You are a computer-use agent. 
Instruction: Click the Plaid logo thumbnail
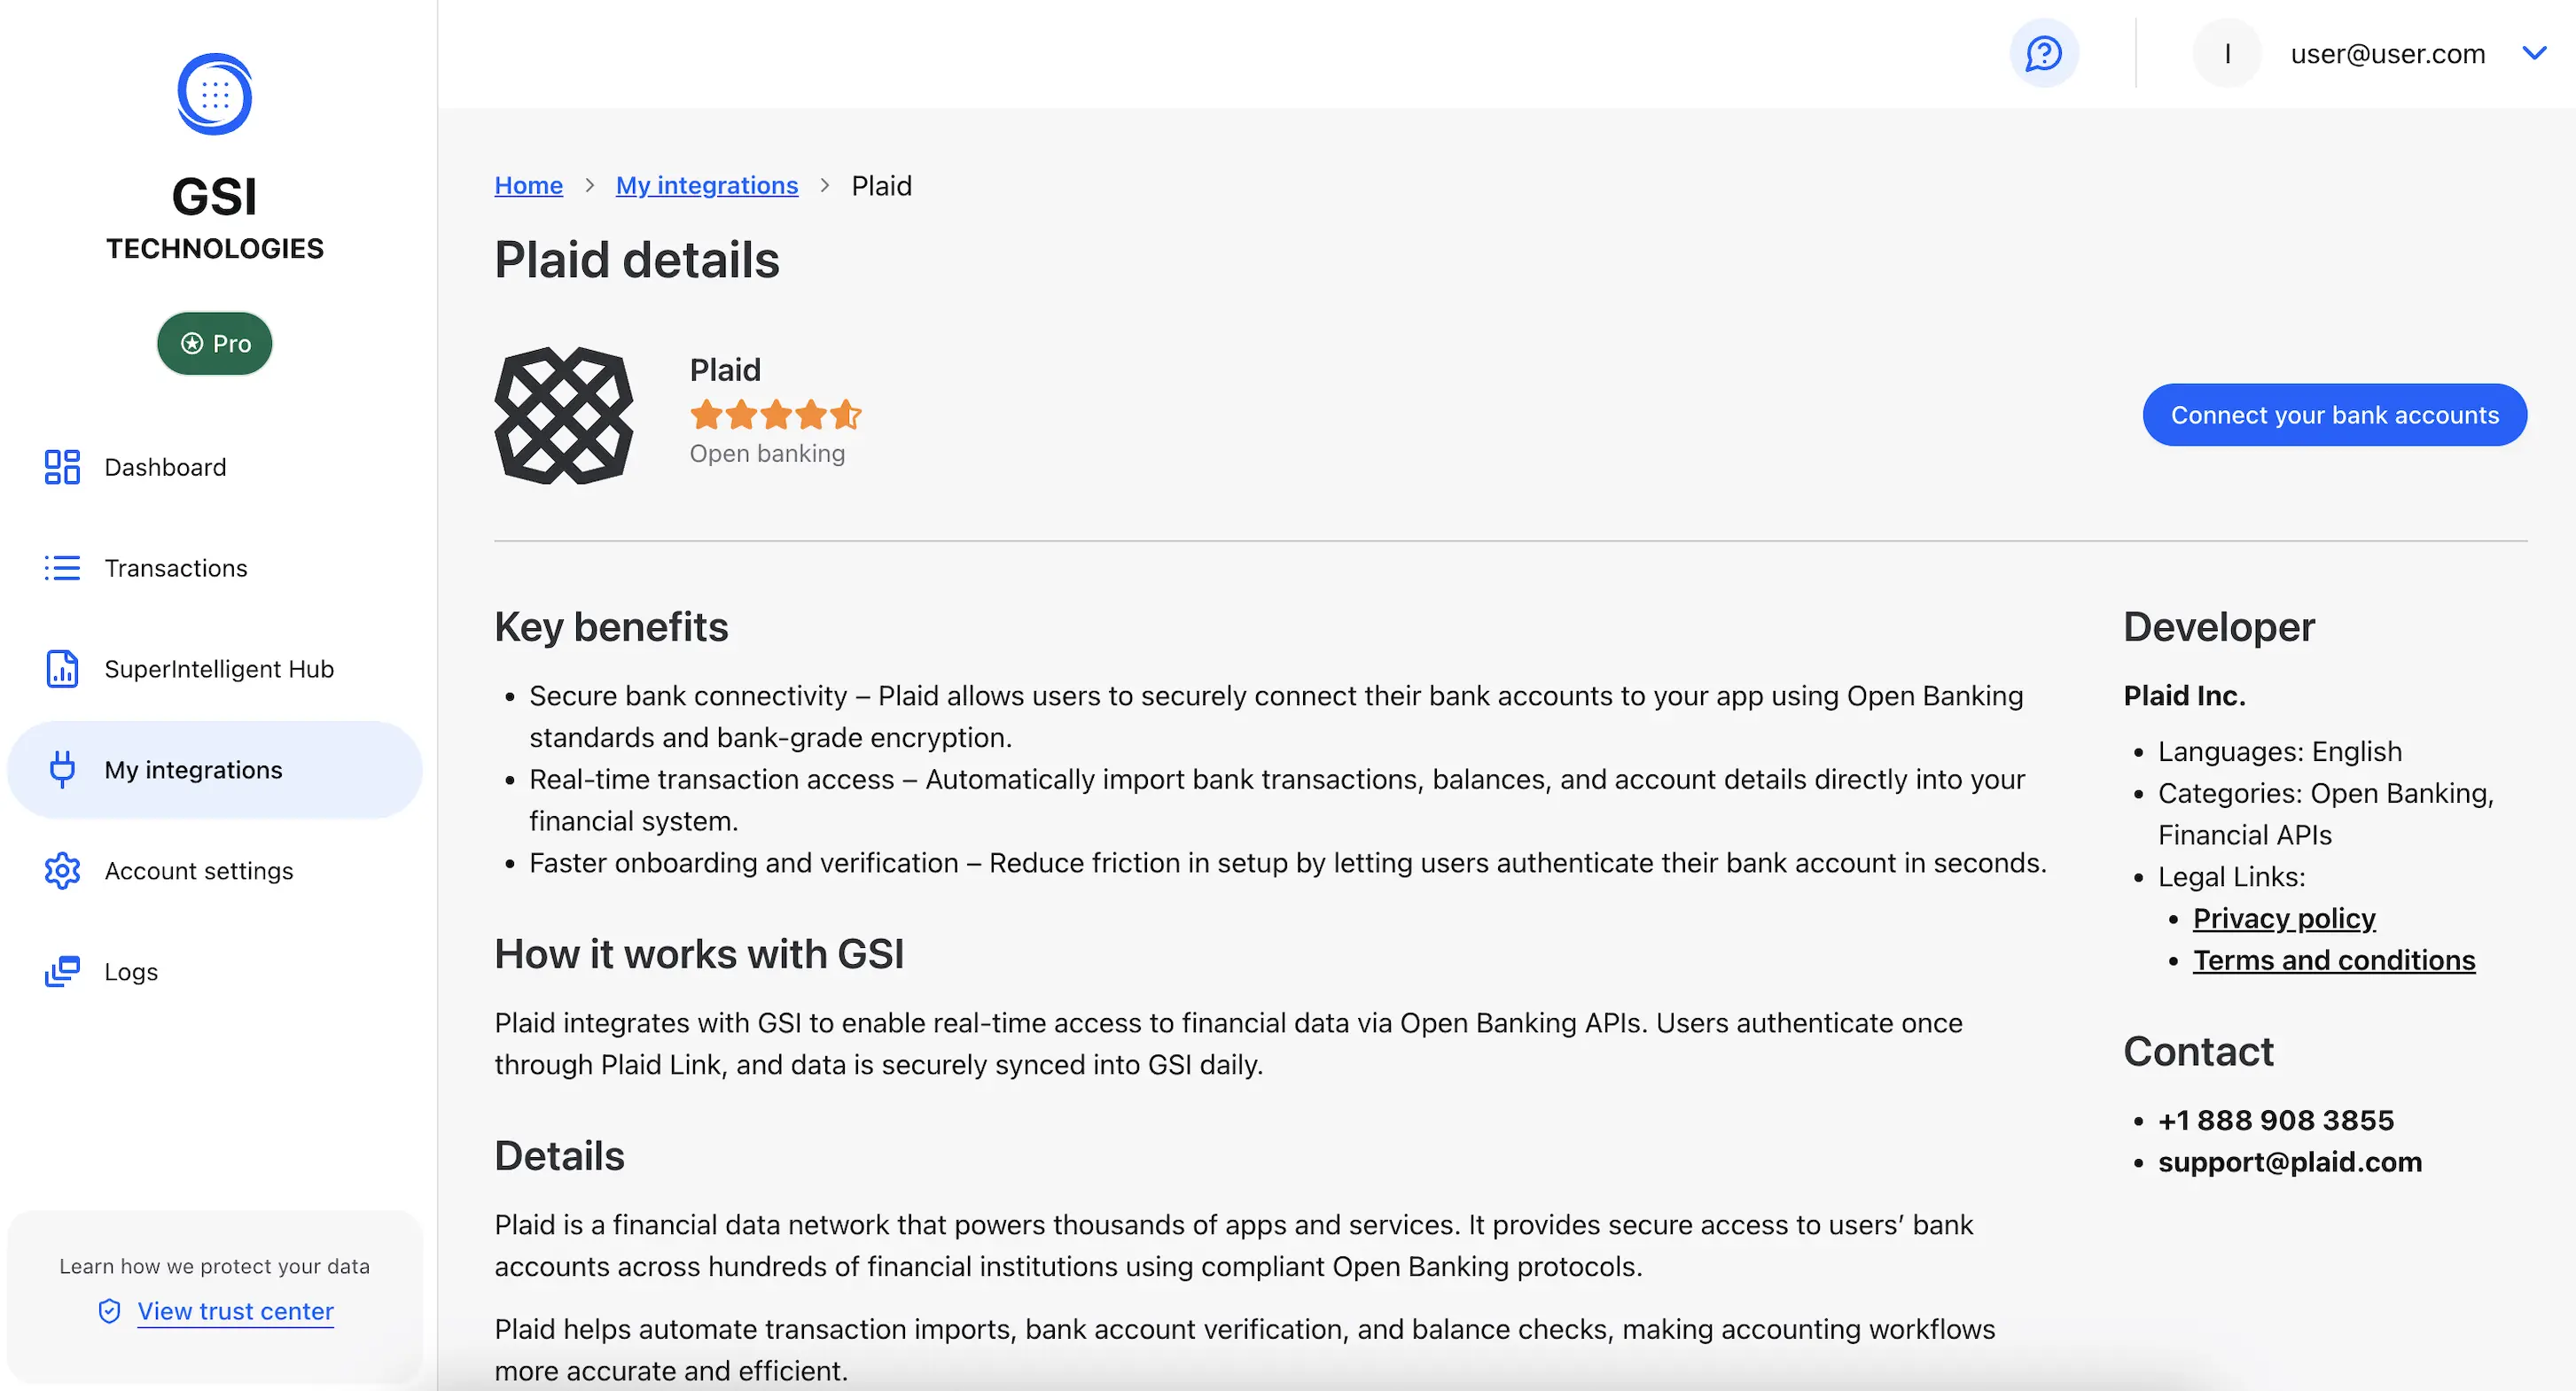[x=564, y=415]
